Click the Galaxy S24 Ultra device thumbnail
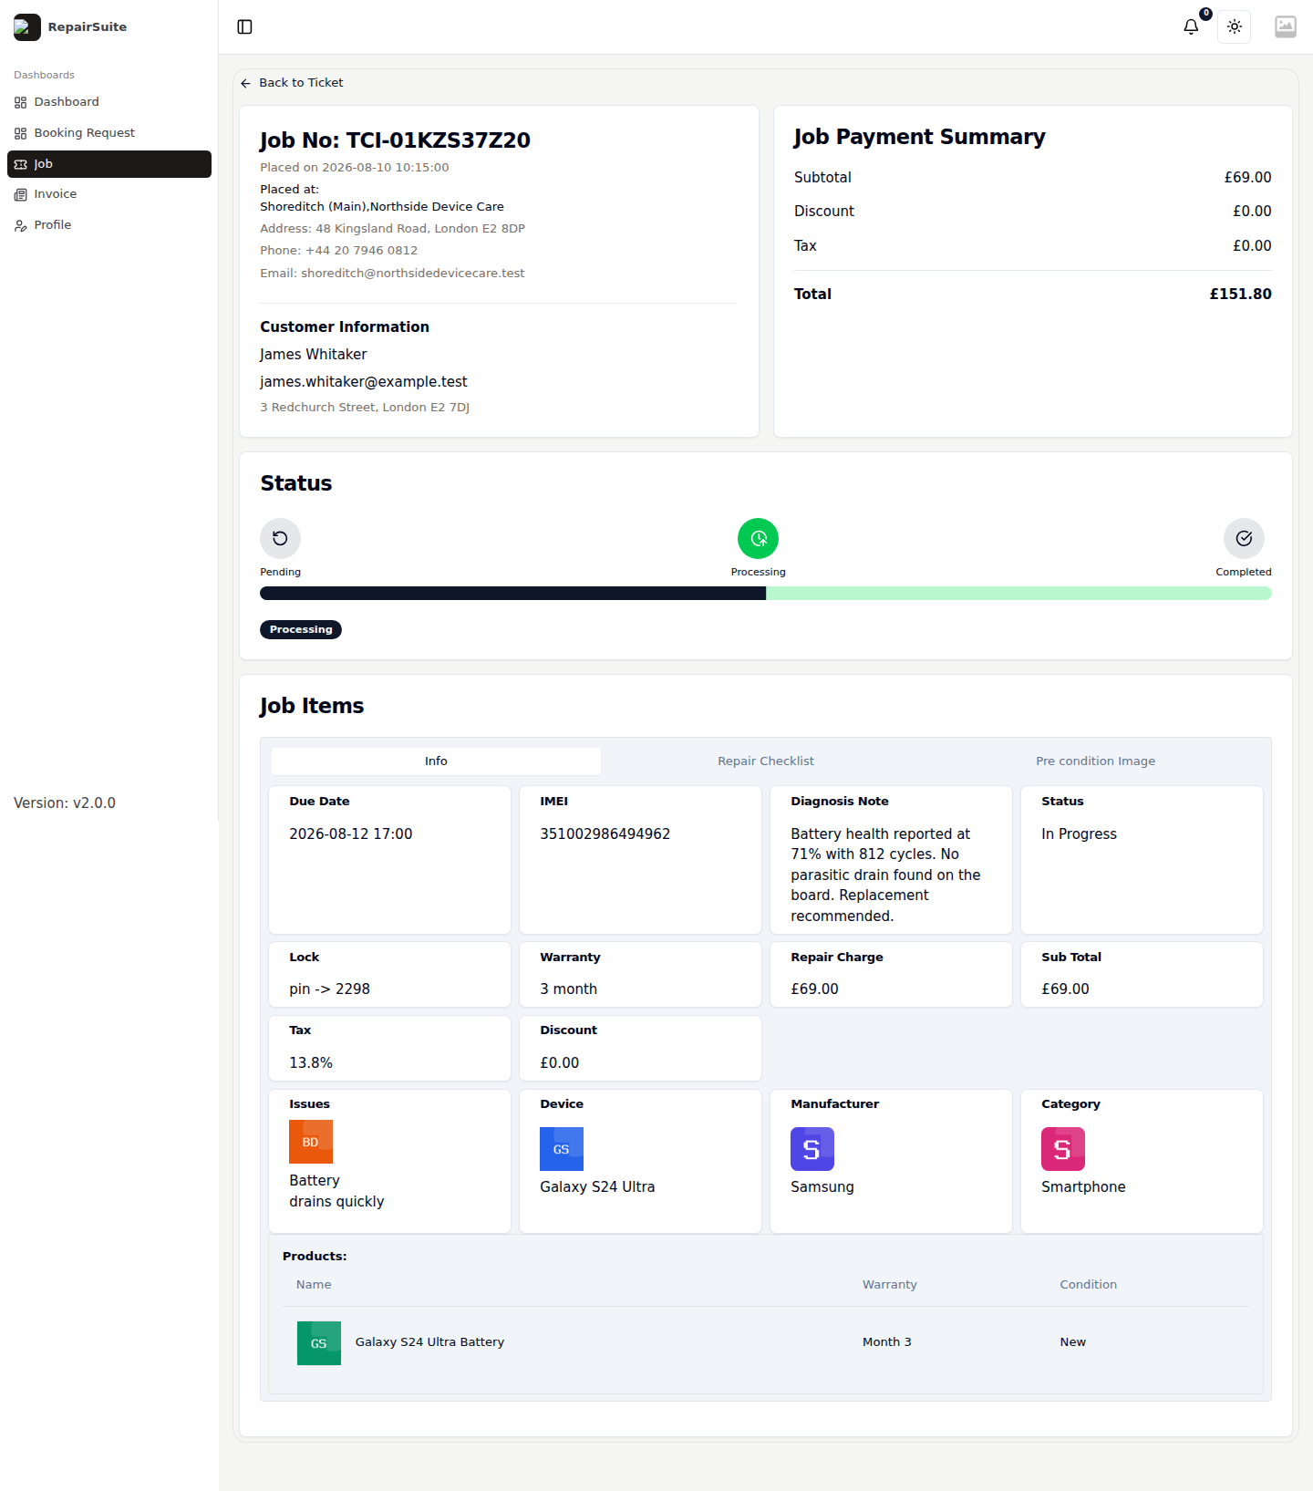Viewport: 1313px width, 1491px height. [x=562, y=1149]
